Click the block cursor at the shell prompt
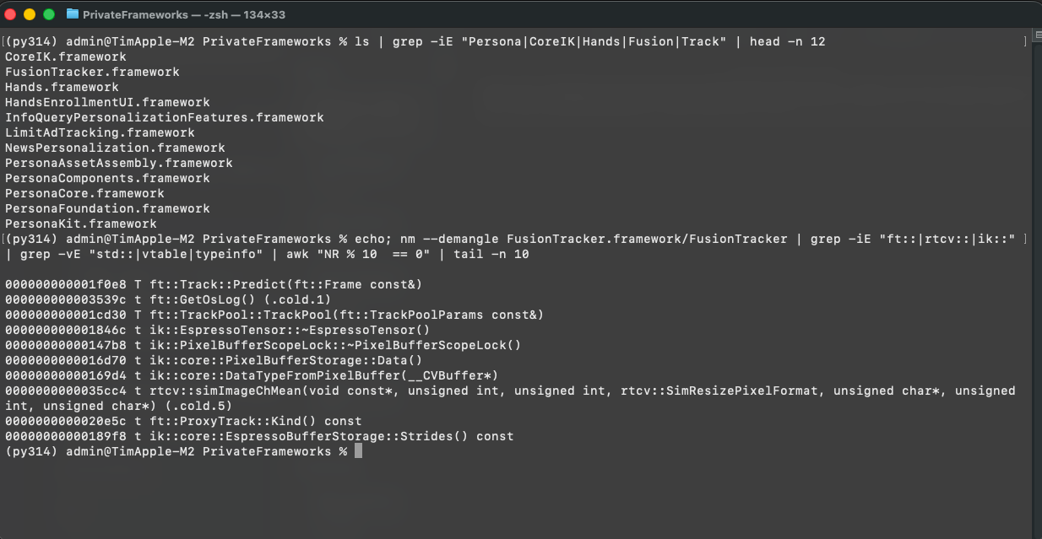This screenshot has width=1042, height=539. point(357,450)
